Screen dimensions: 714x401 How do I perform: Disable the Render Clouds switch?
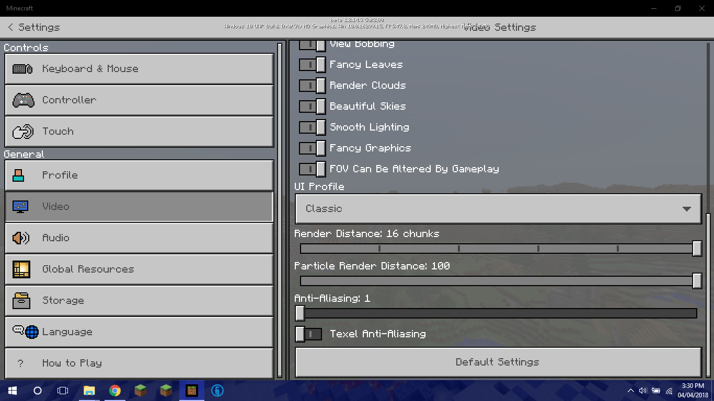pyautogui.click(x=313, y=85)
